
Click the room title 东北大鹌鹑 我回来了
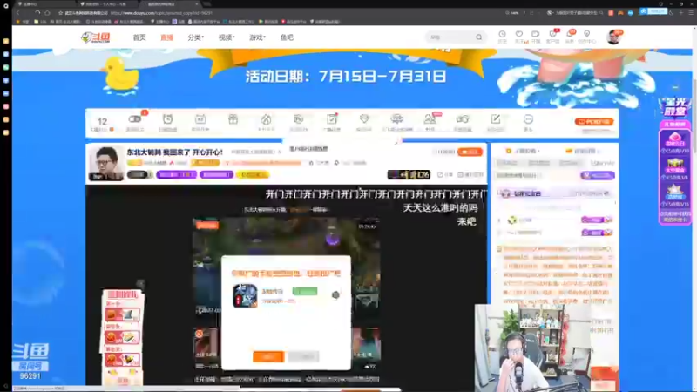coord(175,152)
